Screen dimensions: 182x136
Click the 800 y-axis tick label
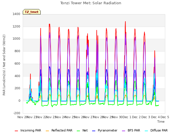[x=17, y=51]
